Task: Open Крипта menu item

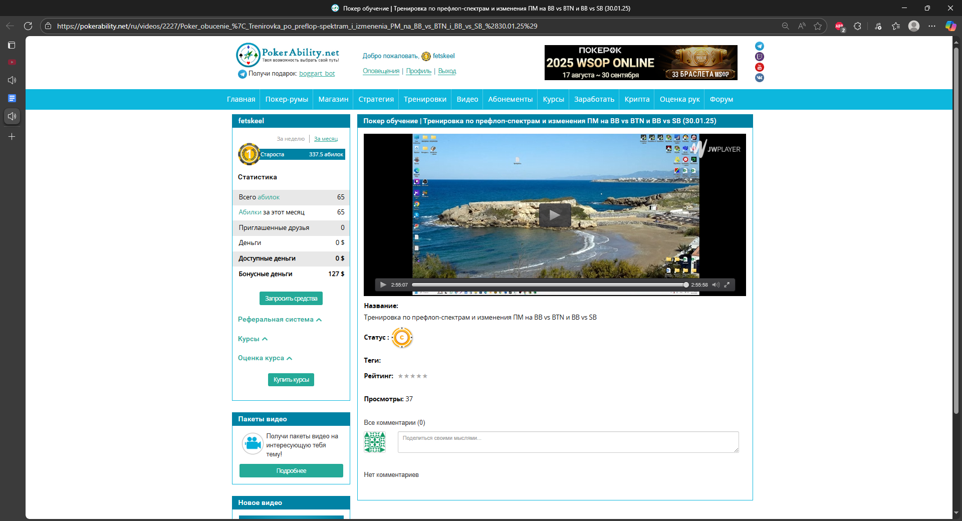Action: [637, 99]
